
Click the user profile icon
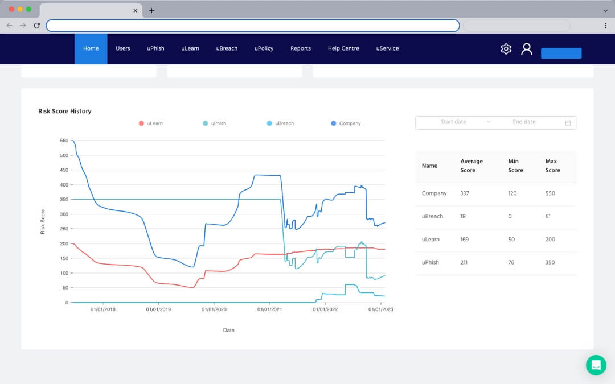pyautogui.click(x=527, y=49)
